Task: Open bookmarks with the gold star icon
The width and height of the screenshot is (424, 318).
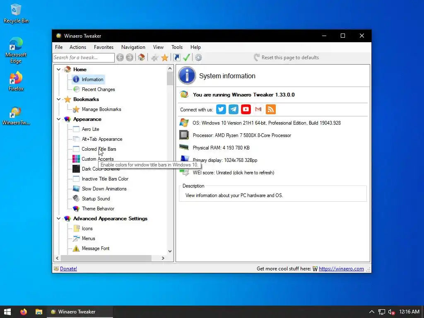Action: point(165,57)
